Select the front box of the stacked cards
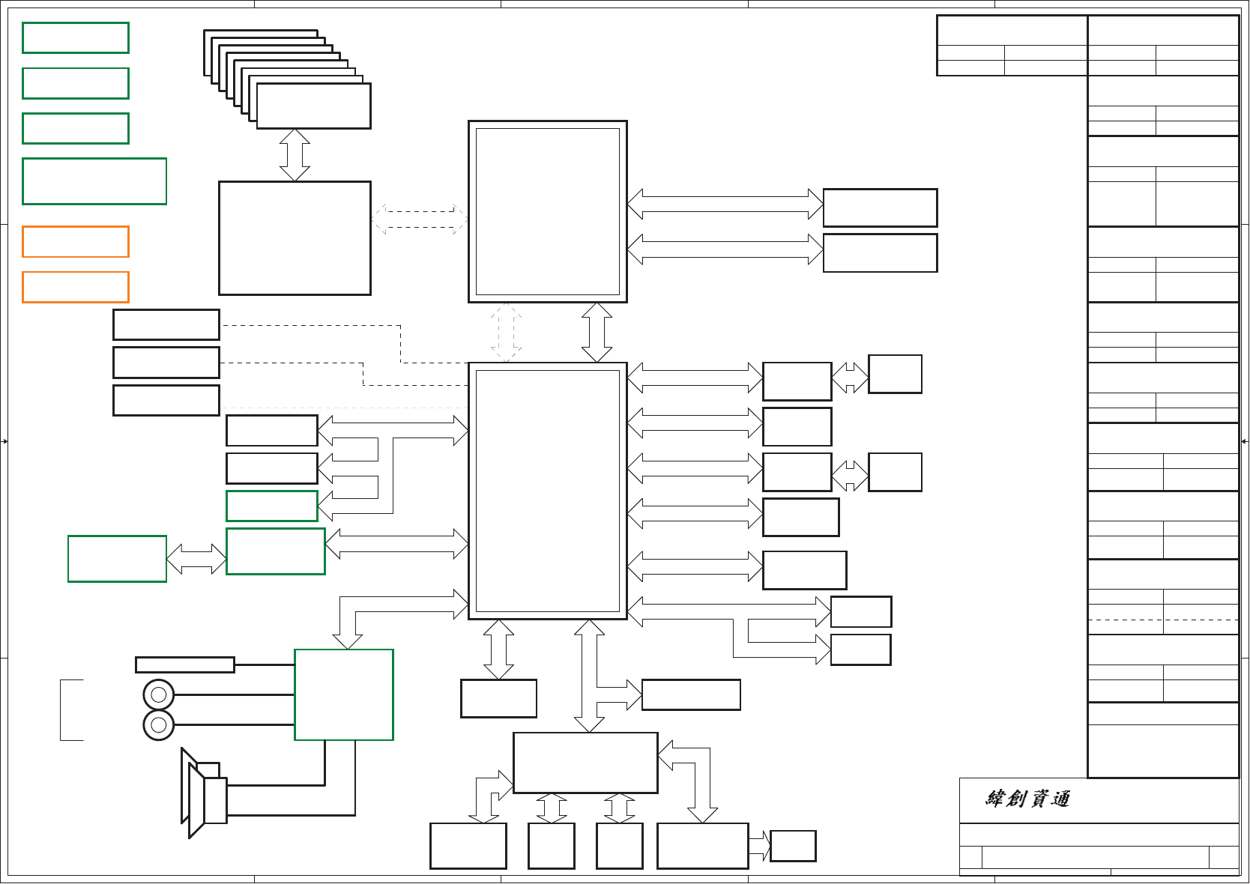 (x=314, y=106)
